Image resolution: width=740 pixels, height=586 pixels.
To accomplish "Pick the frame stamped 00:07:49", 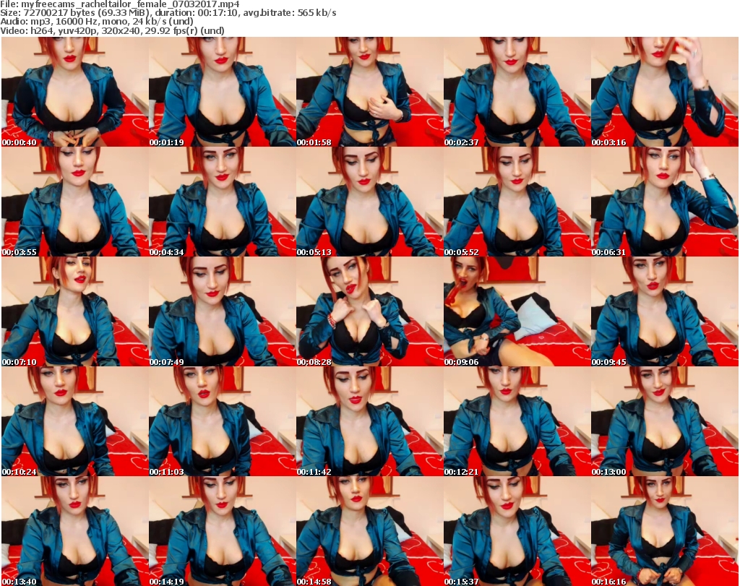I will 223,311.
